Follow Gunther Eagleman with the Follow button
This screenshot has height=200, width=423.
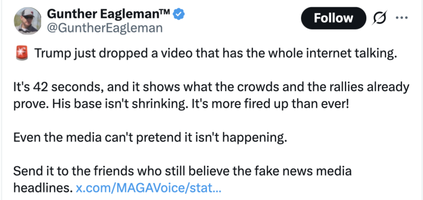click(334, 18)
